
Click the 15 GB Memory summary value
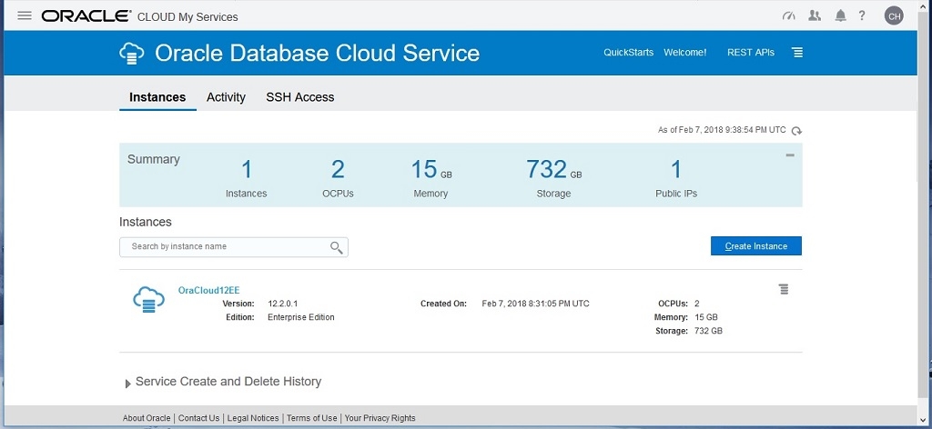(x=431, y=170)
